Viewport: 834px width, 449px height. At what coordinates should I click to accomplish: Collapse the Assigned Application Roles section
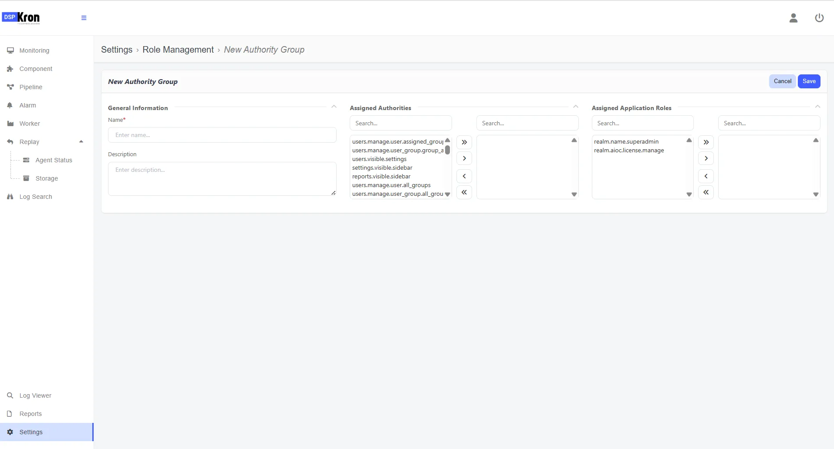pyautogui.click(x=817, y=107)
